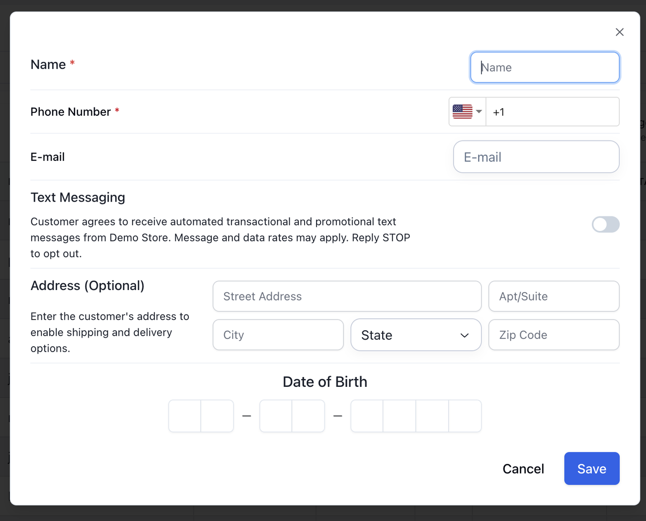
Task: Select the Street Address field
Action: tap(347, 297)
